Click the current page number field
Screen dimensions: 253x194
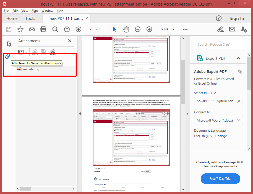pyautogui.click(x=91, y=29)
